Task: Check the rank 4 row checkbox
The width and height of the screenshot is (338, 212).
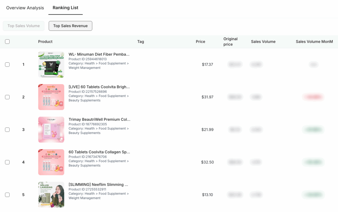Action: (7, 162)
